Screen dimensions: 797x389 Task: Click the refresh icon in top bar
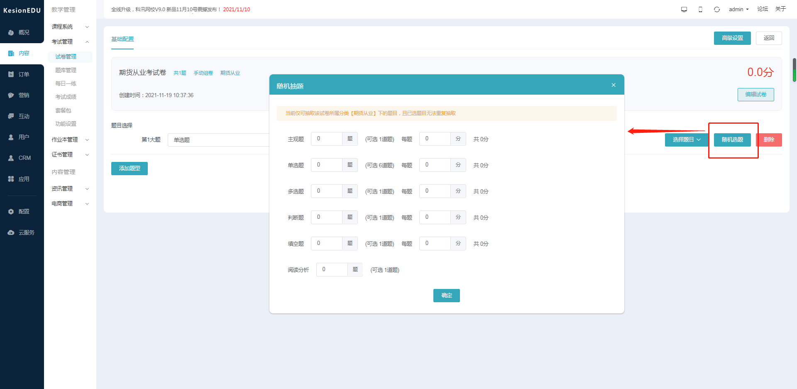pos(717,9)
